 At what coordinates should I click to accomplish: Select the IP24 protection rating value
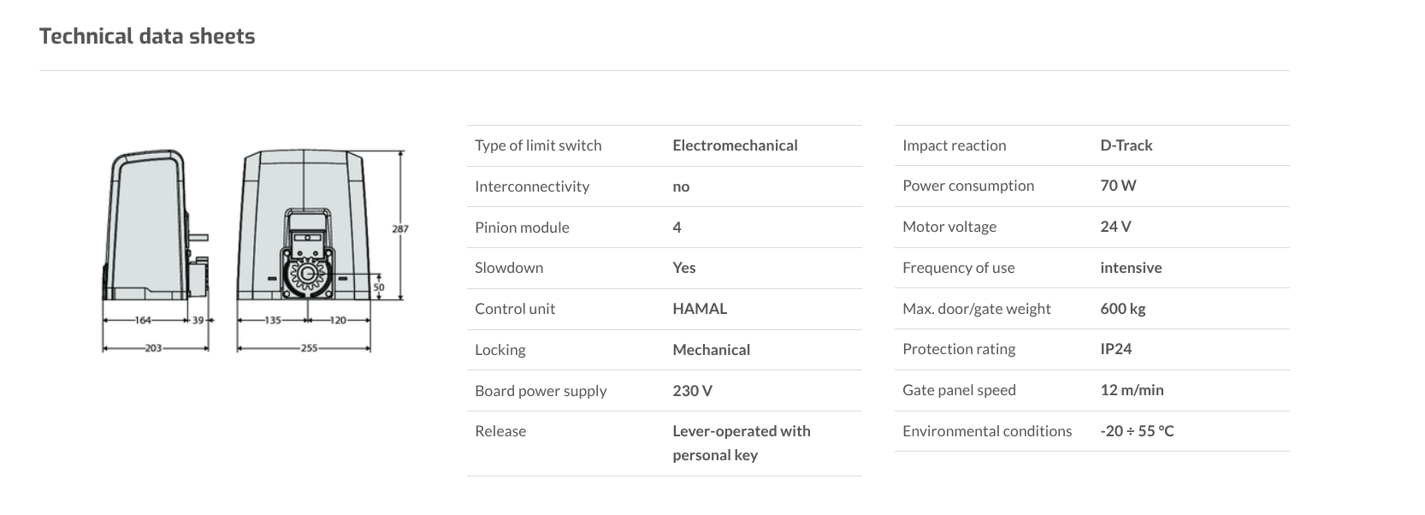(1115, 349)
